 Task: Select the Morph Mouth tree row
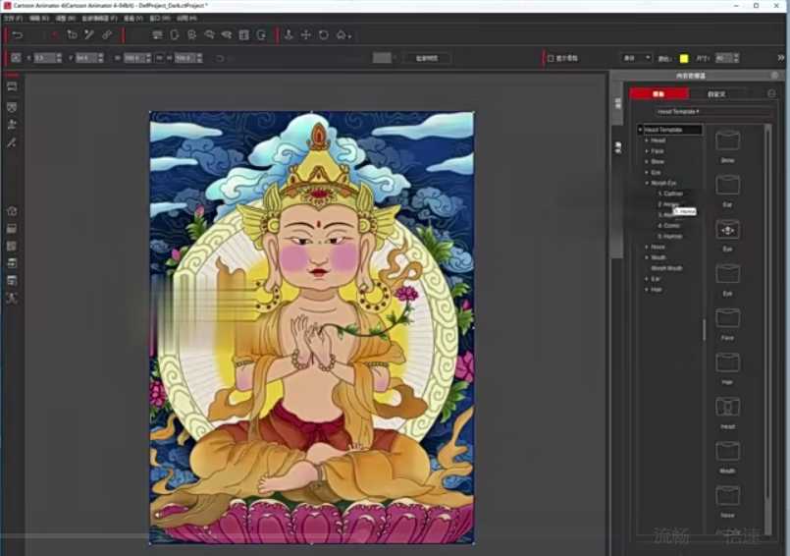[666, 268]
